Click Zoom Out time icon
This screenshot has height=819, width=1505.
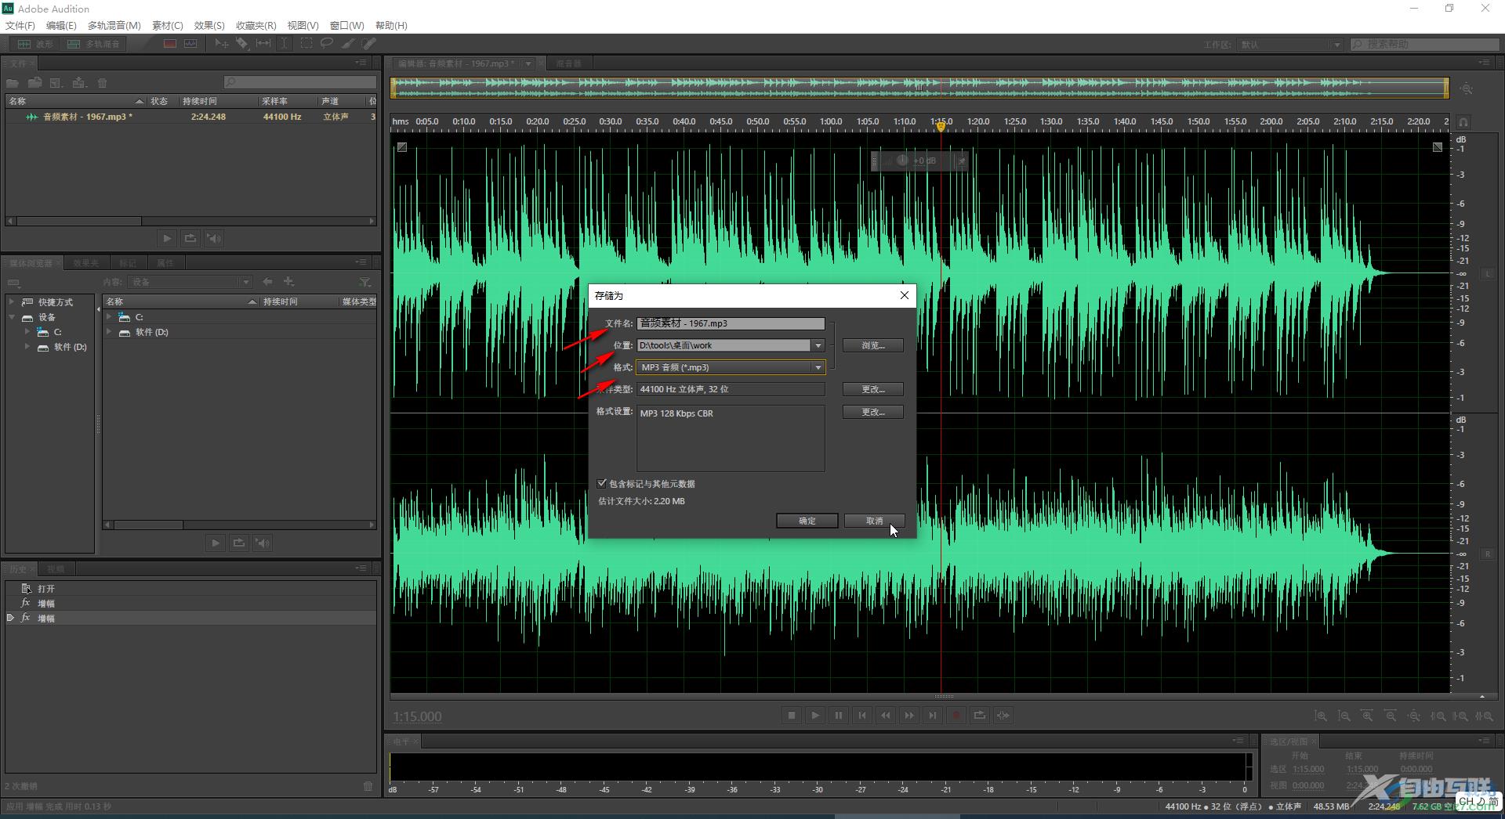click(x=1391, y=716)
